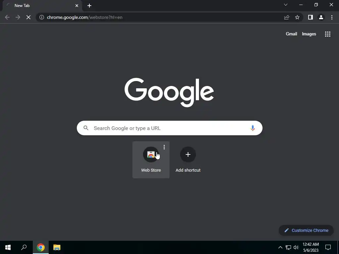Open Web Store shortcut options menu
The height and width of the screenshot is (254, 339).
(164, 147)
